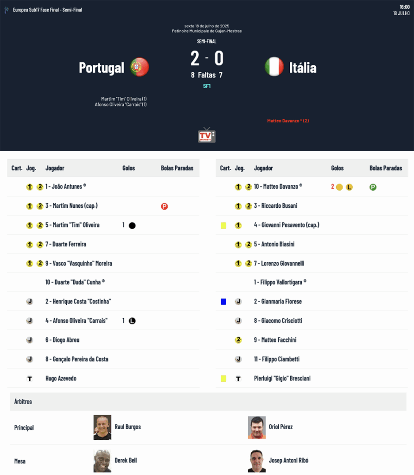Click the coach T icon beside Hugo Azevedo
This screenshot has width=414, height=475.
pos(30,379)
